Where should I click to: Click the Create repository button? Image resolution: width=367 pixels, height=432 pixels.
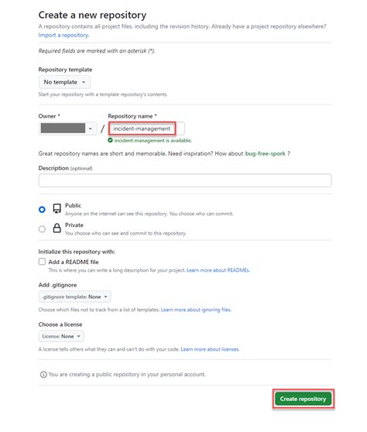303,399
